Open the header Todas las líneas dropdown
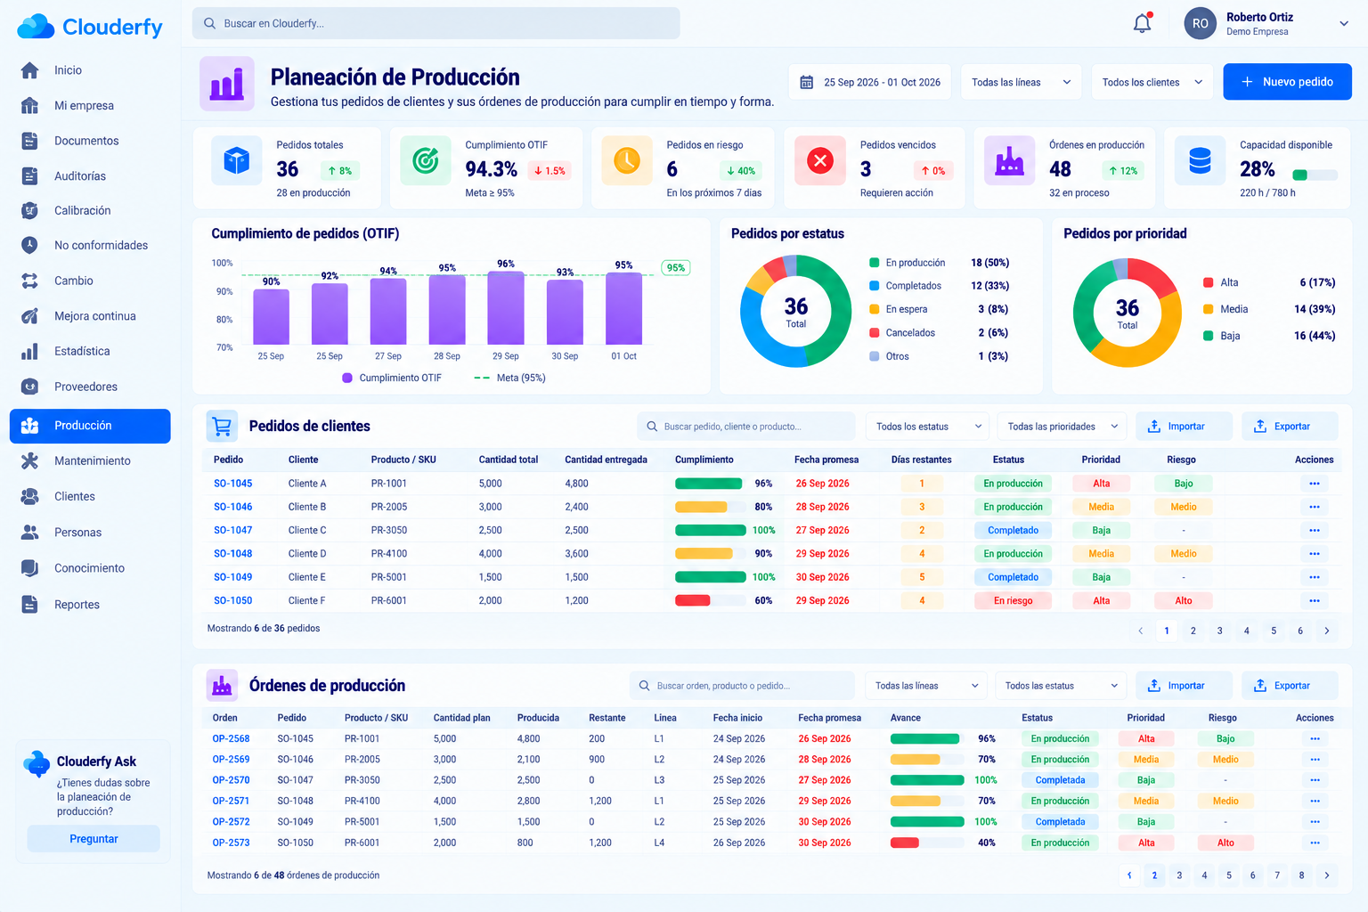 click(1022, 82)
